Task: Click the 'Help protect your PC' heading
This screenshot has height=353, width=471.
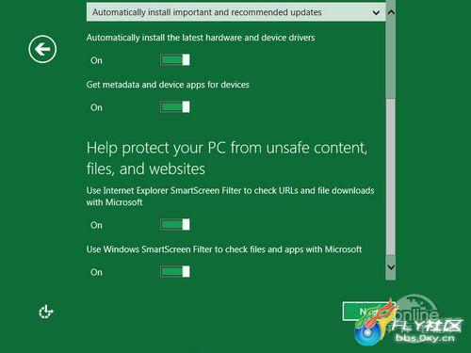Action: (x=227, y=158)
